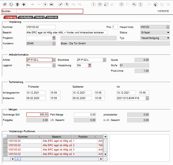
Task: Click the horizontal scrollbar thumb in positions table
Action: [x=18, y=159]
